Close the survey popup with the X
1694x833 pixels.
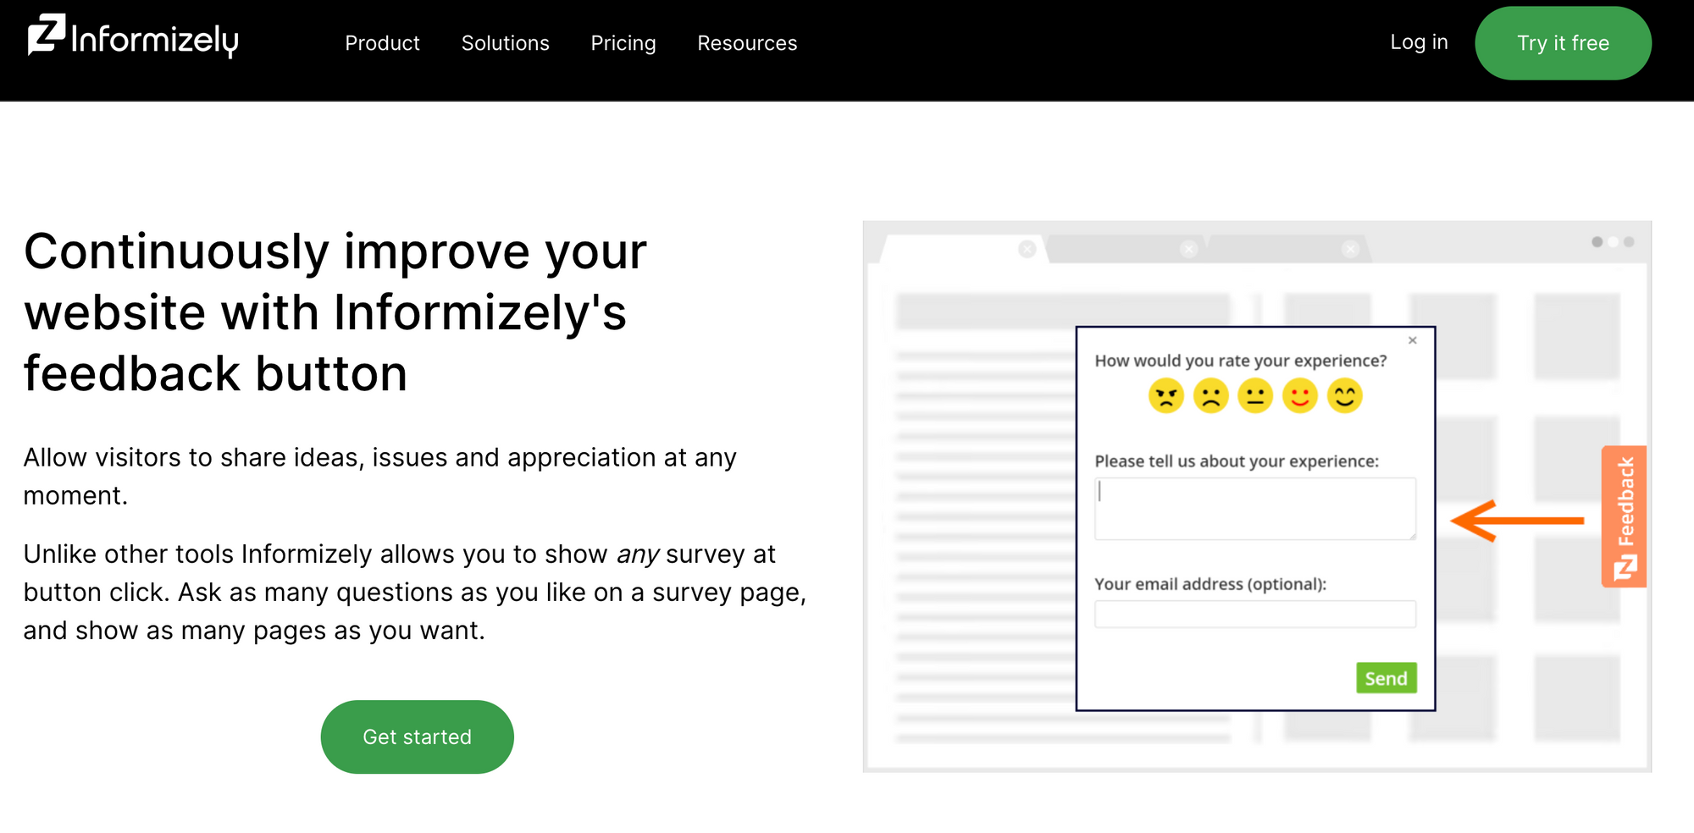(1413, 340)
